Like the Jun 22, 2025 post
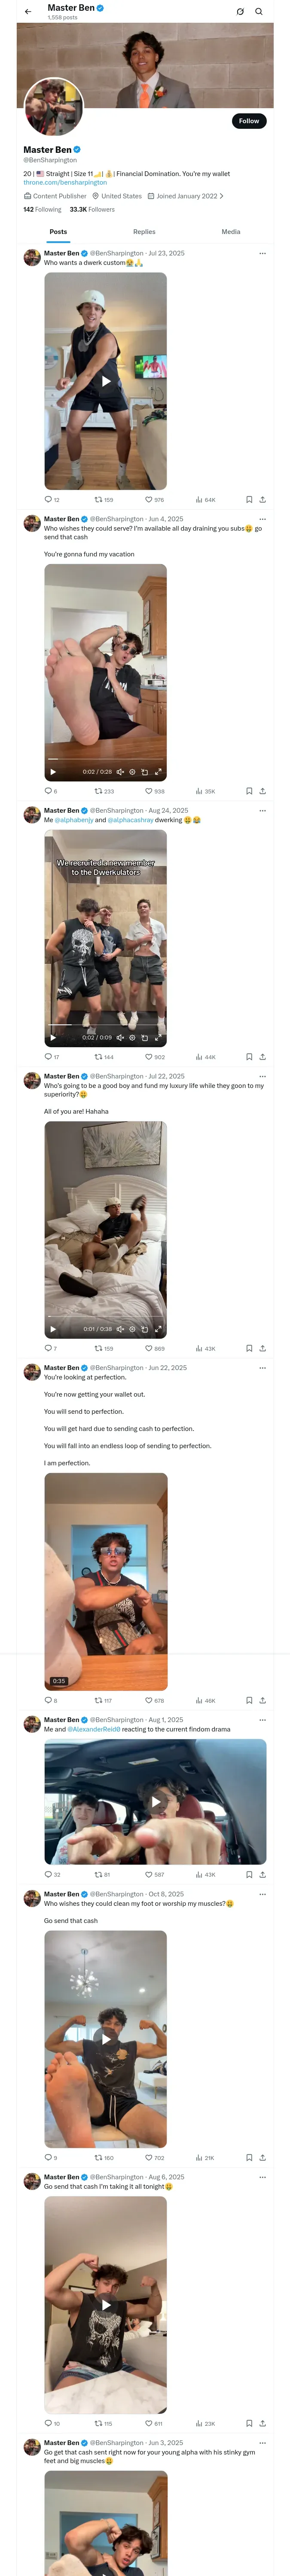Viewport: 290px width, 2576px height. click(149, 1700)
